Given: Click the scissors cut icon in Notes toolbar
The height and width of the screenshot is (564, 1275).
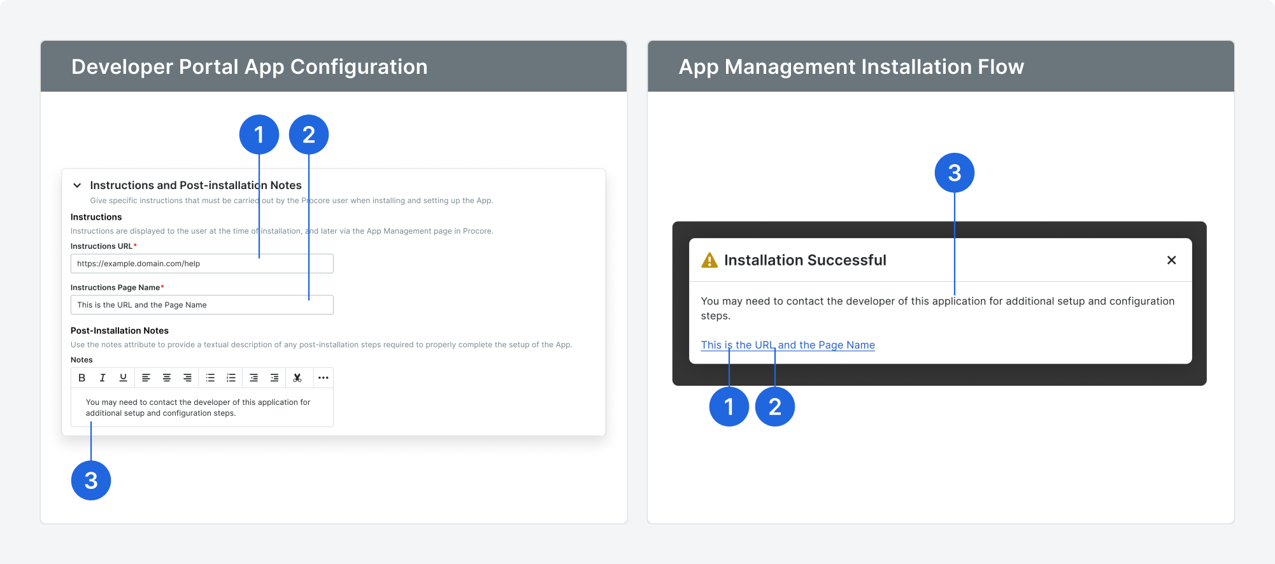Looking at the screenshot, I should click(297, 377).
